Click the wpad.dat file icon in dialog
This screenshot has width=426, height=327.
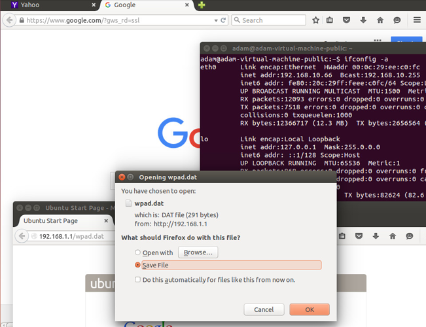(128, 203)
